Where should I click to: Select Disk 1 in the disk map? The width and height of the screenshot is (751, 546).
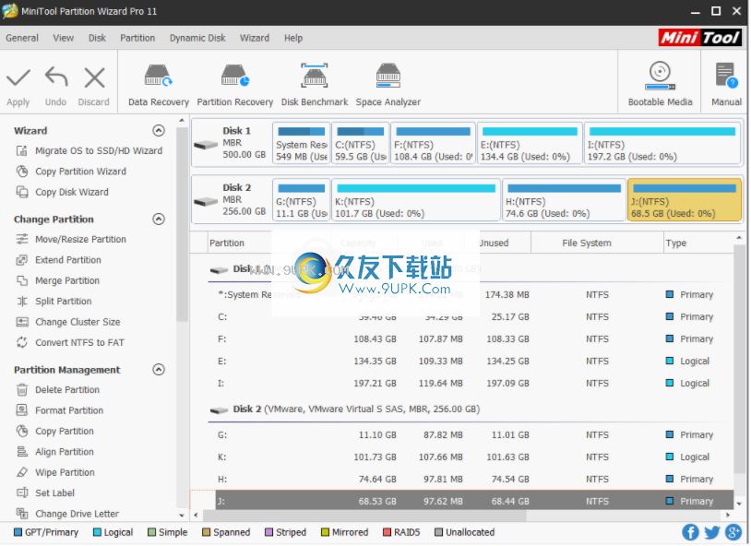(232, 143)
